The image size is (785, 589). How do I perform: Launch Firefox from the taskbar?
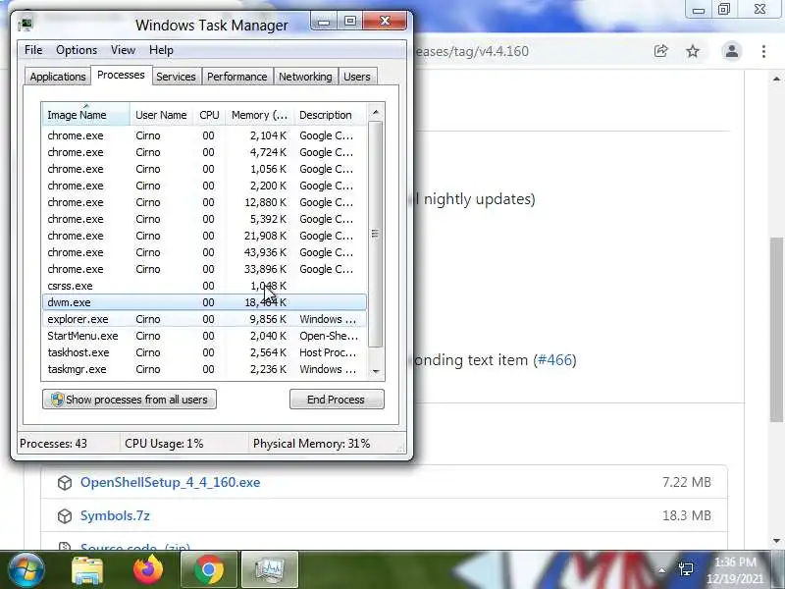(148, 569)
